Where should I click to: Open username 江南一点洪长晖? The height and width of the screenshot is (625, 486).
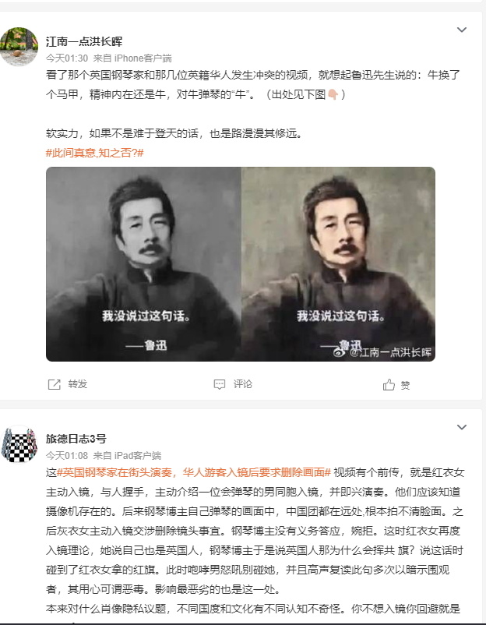(84, 41)
